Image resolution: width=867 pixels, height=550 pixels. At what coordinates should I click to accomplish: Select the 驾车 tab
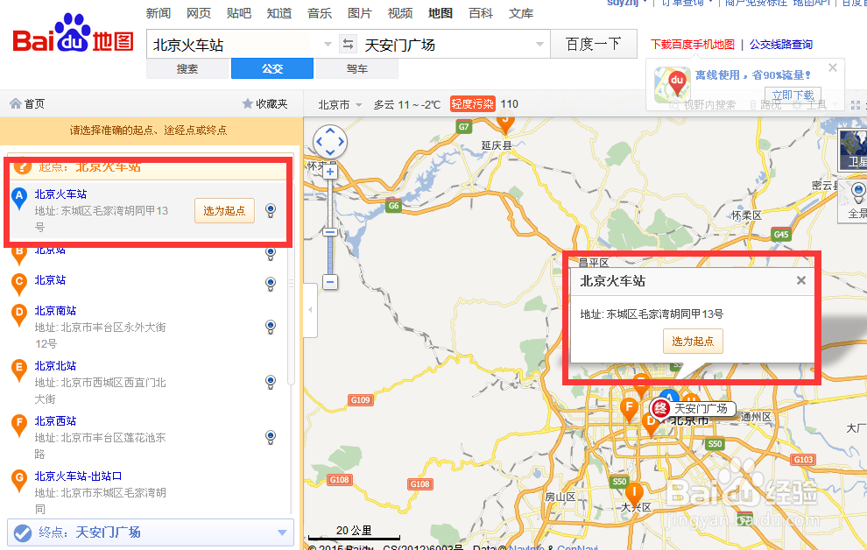357,69
